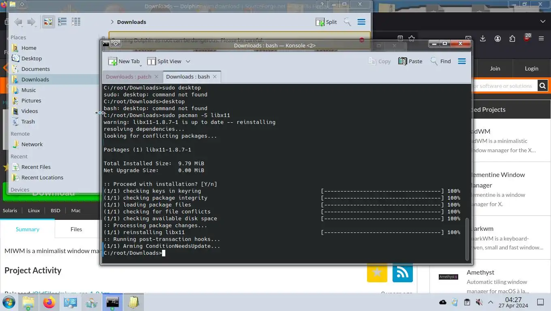
Task: Click Join on SourceForge
Action: point(495,68)
